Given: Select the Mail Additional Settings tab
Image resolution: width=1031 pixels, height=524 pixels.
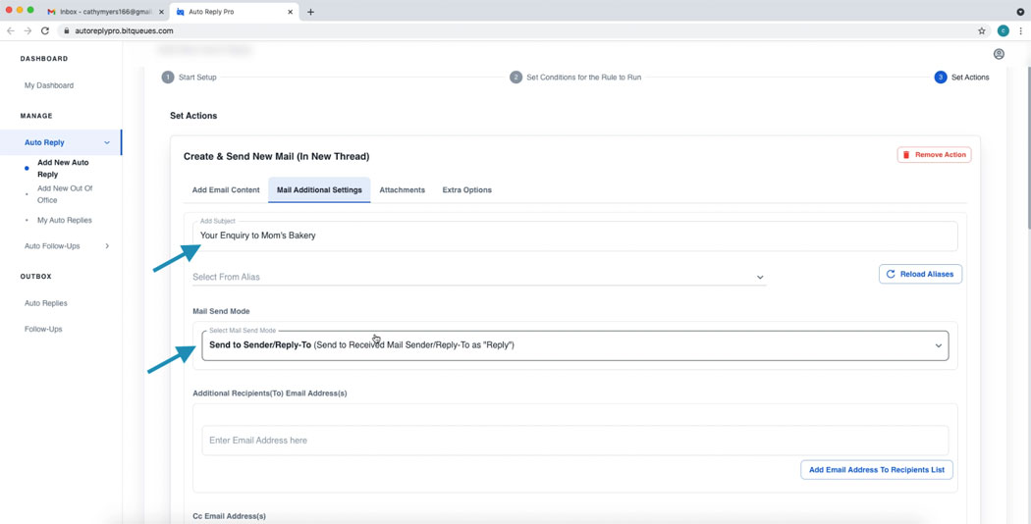Looking at the screenshot, I should (319, 190).
